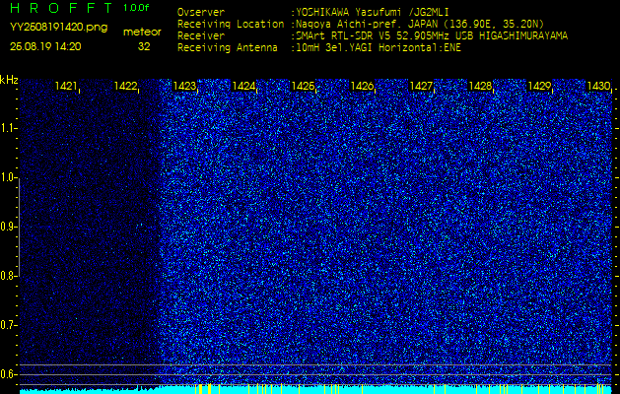Click the Receiving Location field label
Viewport: 620px width, 394px height.
tap(231, 25)
